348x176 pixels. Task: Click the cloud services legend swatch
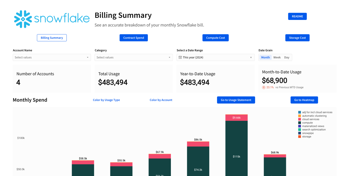[299, 119]
